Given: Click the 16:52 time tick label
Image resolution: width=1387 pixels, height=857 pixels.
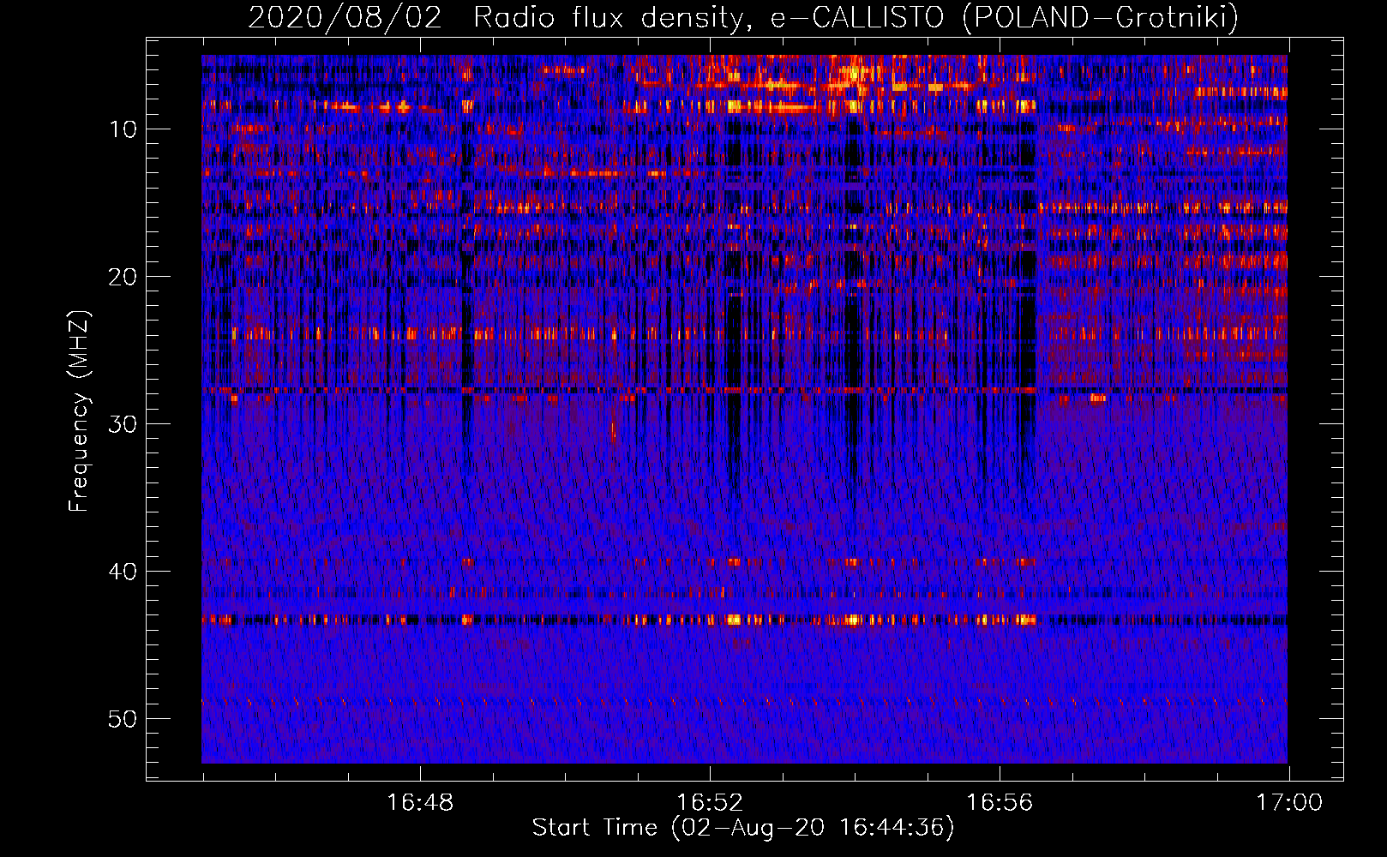Looking at the screenshot, I should click(x=710, y=802).
